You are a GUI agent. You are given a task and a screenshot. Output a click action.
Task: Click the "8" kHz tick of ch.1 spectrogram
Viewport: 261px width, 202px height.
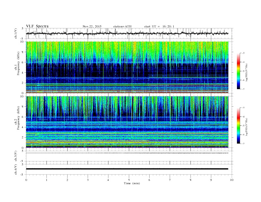coord(23,52)
